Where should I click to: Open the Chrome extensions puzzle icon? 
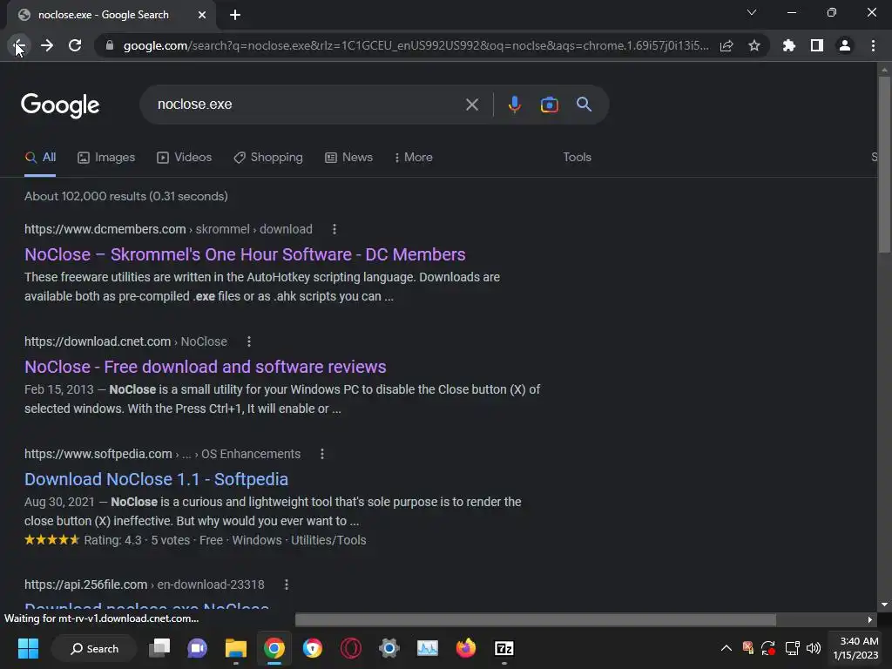click(789, 45)
